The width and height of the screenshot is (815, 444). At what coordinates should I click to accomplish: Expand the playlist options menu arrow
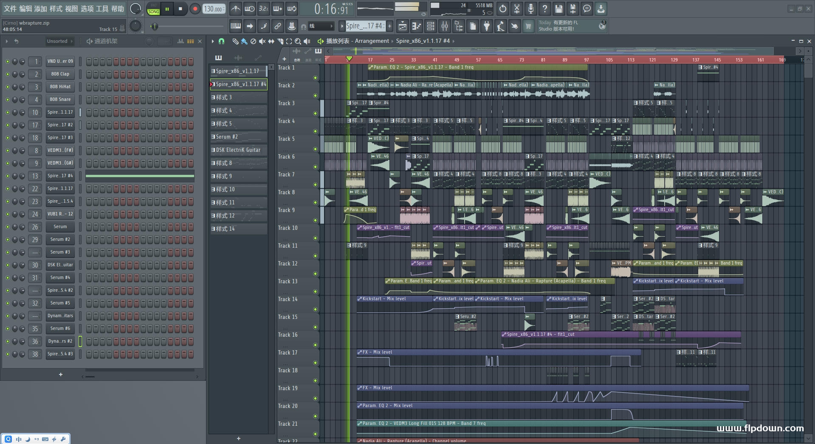(x=213, y=41)
